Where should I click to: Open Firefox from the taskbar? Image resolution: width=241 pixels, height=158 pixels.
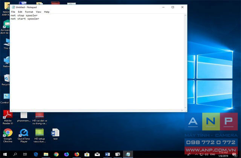click(x=77, y=154)
